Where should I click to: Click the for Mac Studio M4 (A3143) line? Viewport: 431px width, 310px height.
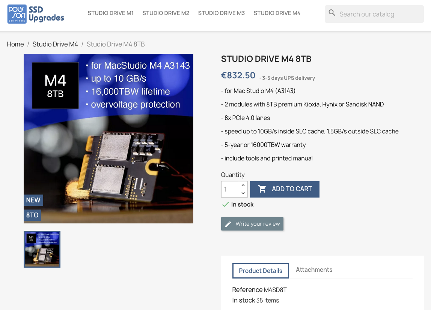click(258, 91)
